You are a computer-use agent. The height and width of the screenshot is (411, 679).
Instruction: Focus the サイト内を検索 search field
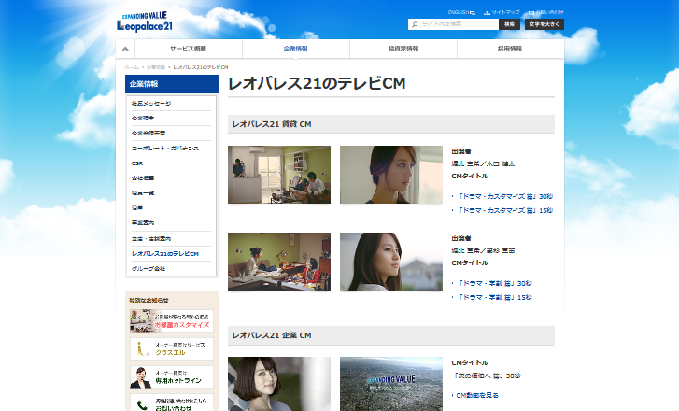pos(453,24)
